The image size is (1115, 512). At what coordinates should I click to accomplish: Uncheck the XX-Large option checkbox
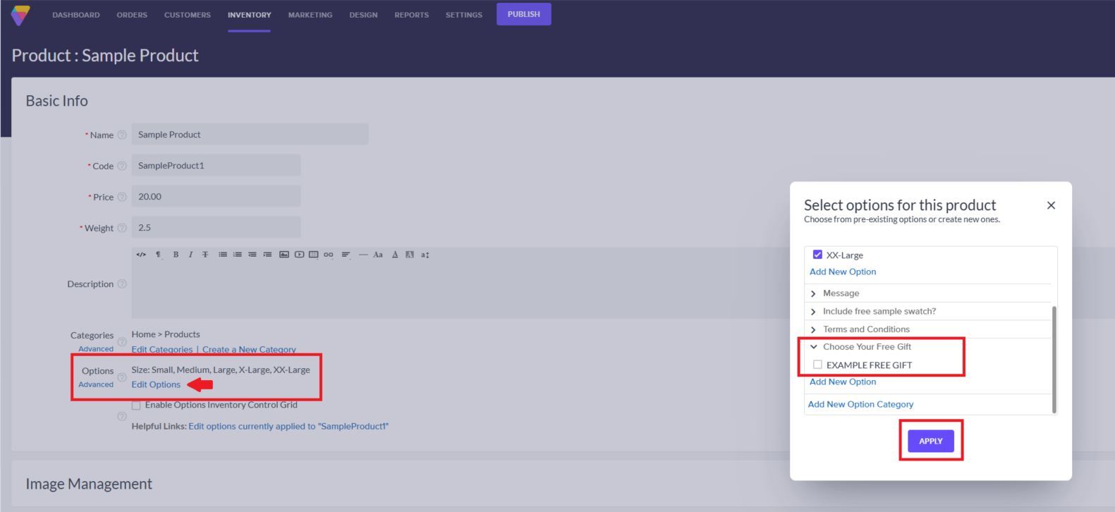pyautogui.click(x=817, y=255)
